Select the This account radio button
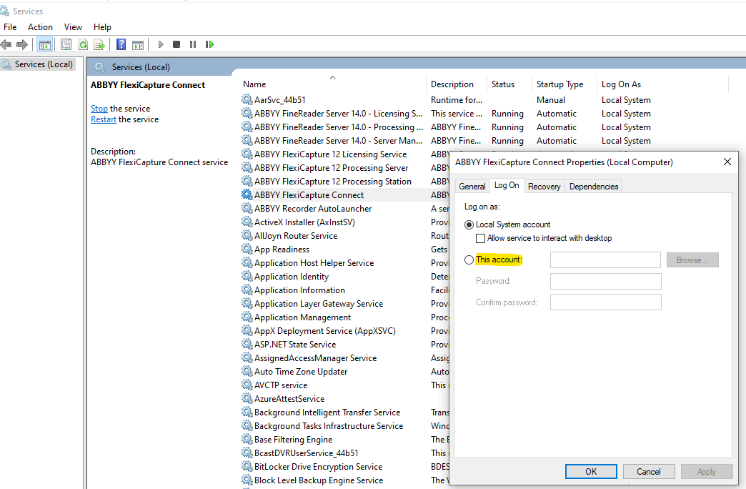 (x=469, y=260)
